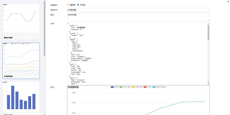Click the 备注 textarea resize handle
This screenshot has width=230, height=115.
coord(209,20)
